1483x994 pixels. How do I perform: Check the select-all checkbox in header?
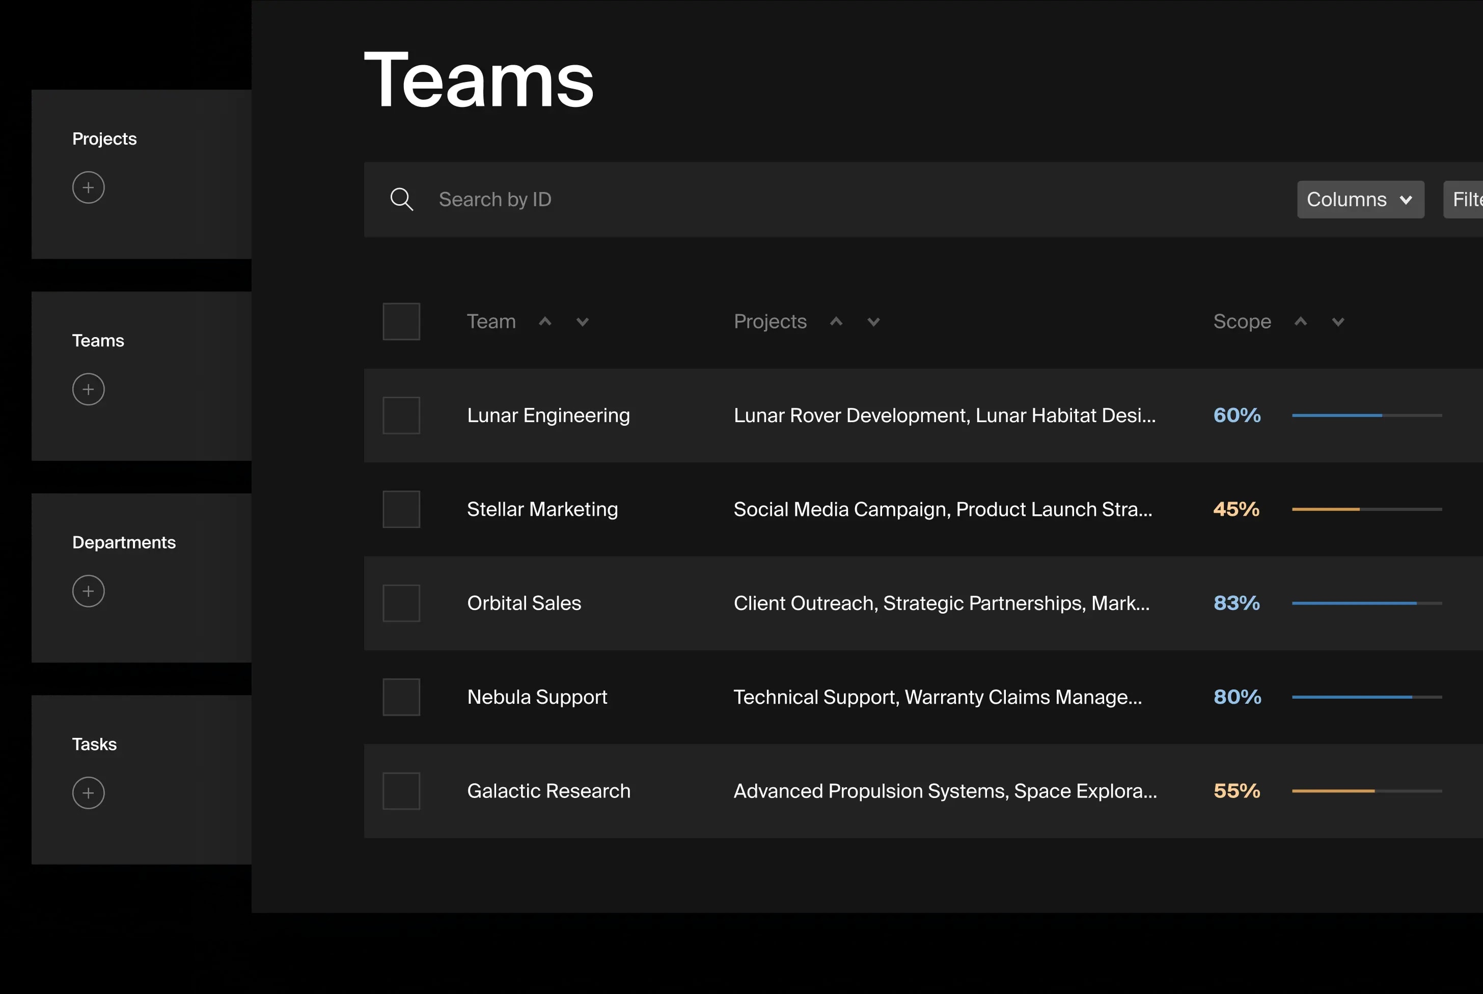coord(401,321)
